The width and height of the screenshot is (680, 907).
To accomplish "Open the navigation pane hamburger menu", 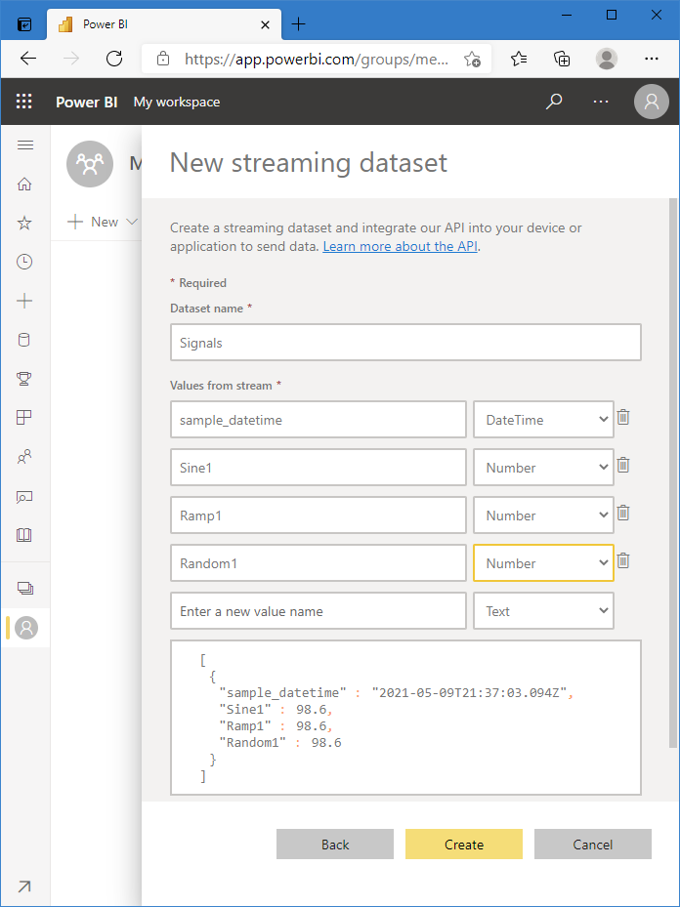I will pos(25,144).
